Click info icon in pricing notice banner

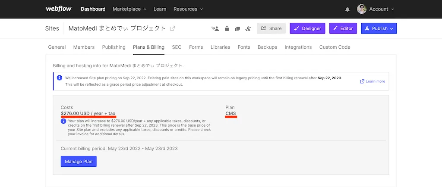[x=60, y=78]
